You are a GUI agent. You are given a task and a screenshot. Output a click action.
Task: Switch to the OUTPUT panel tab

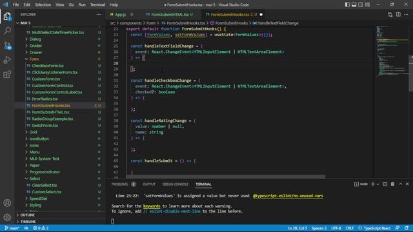point(149,184)
